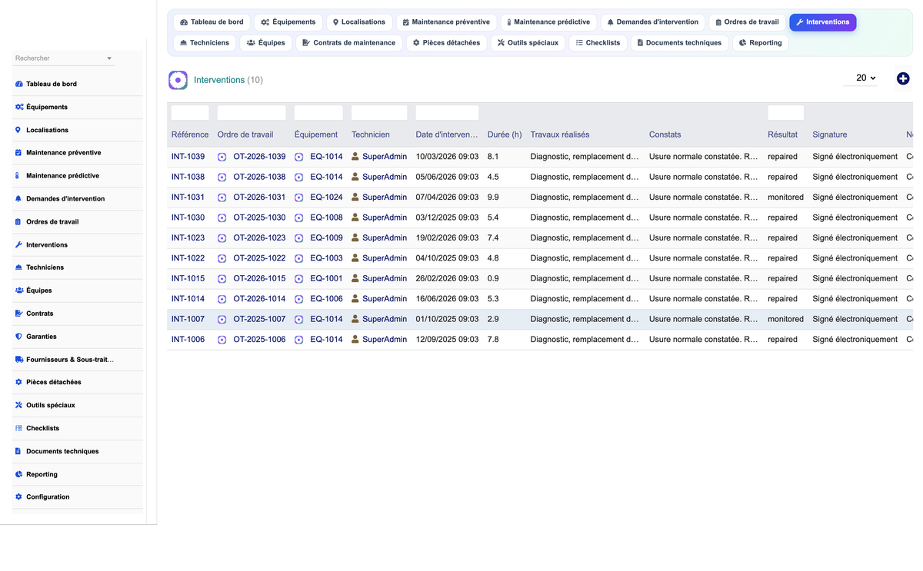The height and width of the screenshot is (571, 923).
Task: Click the gauge icon next to sidebar Tableau de bord
Action: coord(18,84)
